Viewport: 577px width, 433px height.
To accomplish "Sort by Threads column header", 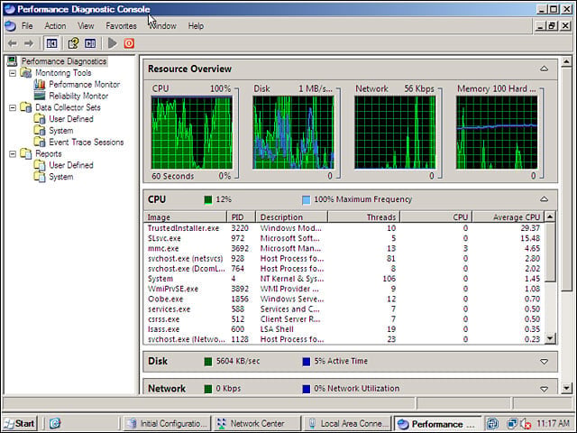I will pos(363,216).
